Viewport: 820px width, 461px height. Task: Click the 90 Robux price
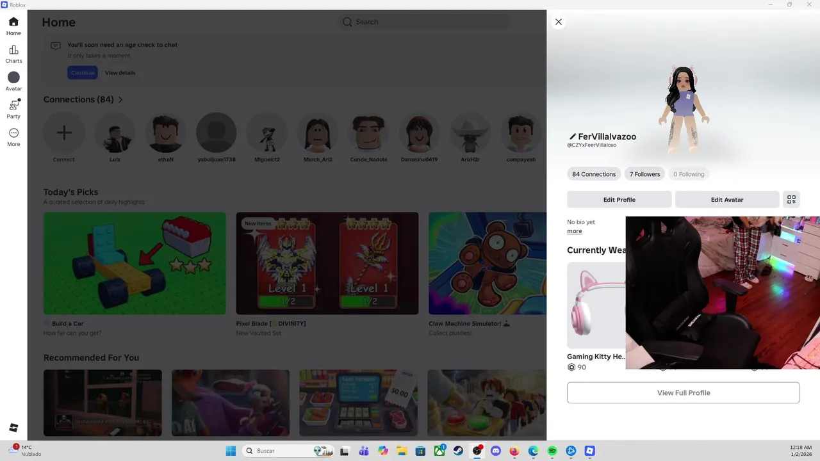pos(577,368)
